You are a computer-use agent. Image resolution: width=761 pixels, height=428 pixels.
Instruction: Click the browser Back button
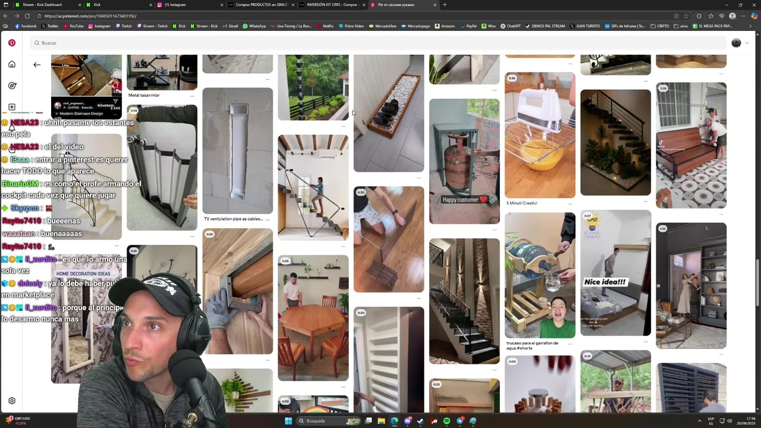tap(6, 16)
